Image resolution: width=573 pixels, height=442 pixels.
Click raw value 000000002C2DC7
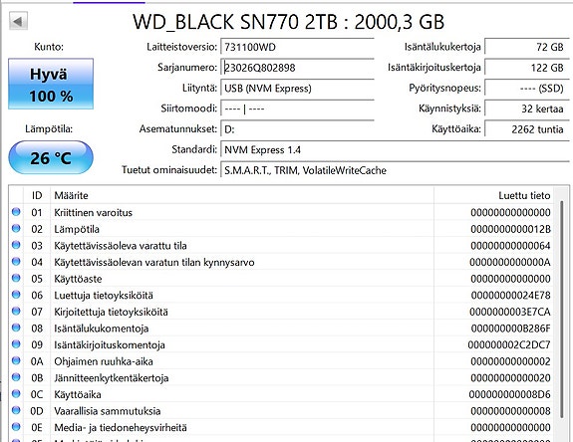[x=509, y=344]
